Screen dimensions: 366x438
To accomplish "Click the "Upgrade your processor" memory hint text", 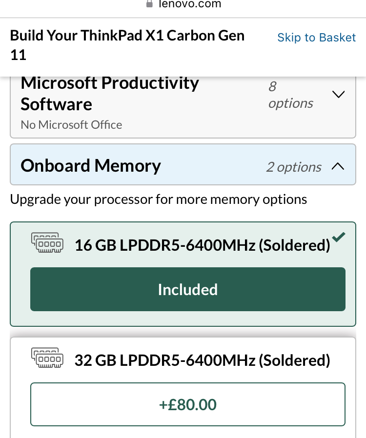I will [159, 199].
